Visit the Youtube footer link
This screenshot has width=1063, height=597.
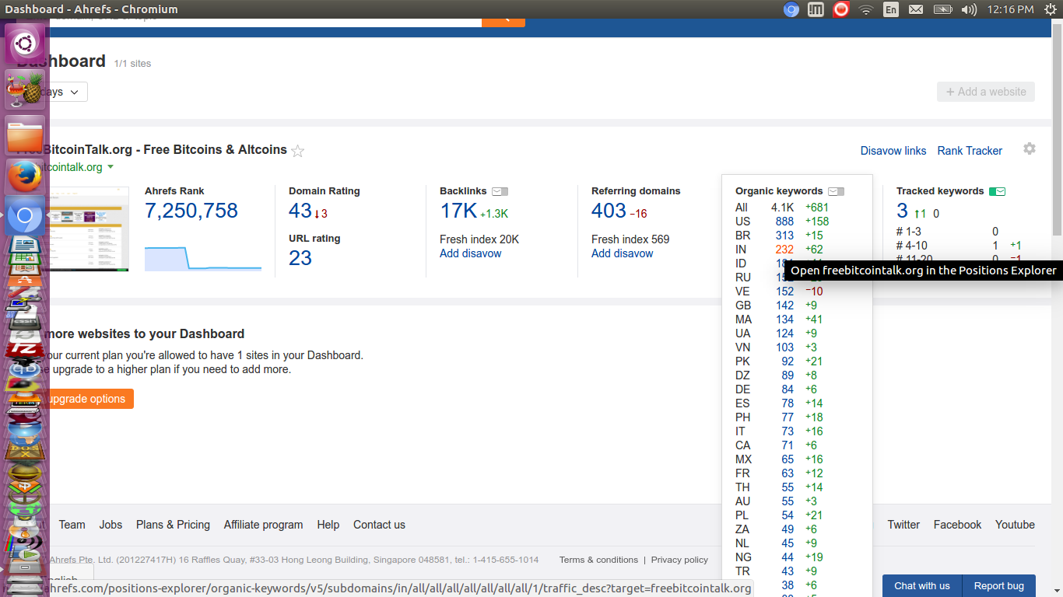1015,525
